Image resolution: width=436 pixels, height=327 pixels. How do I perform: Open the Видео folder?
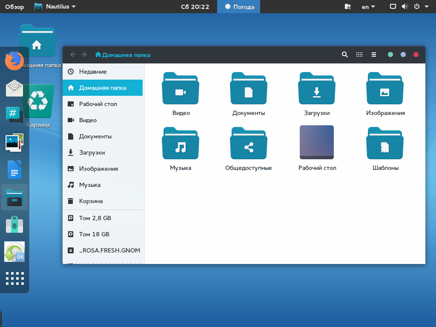(181, 89)
